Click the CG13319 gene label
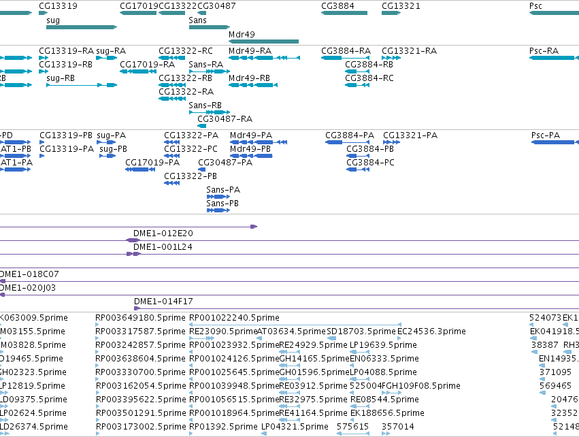 coord(58,6)
